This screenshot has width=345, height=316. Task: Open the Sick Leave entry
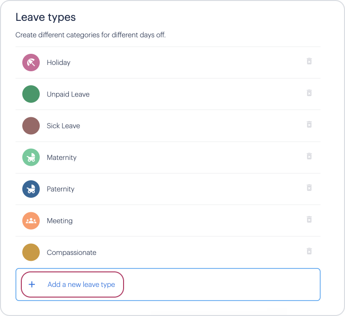coord(168,126)
